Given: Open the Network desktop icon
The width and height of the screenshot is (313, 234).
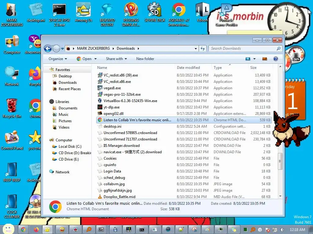Looking at the screenshot, I should [x=12, y=76].
